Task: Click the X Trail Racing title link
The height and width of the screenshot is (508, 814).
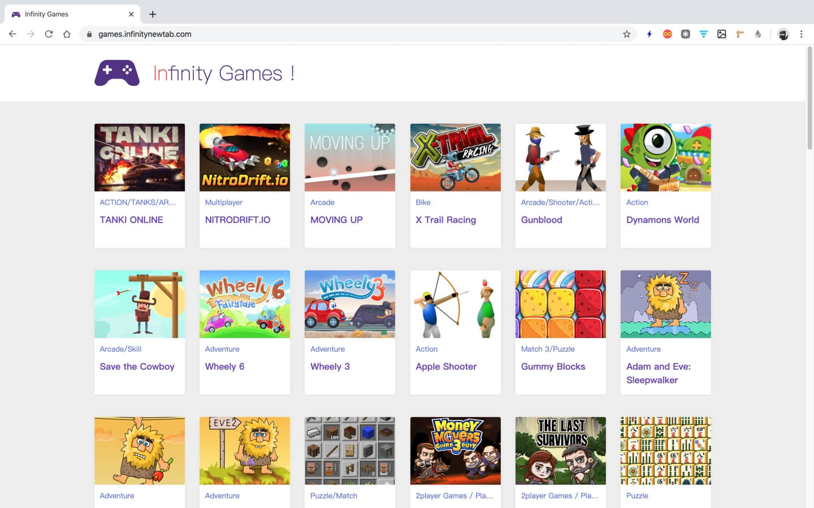Action: tap(445, 220)
